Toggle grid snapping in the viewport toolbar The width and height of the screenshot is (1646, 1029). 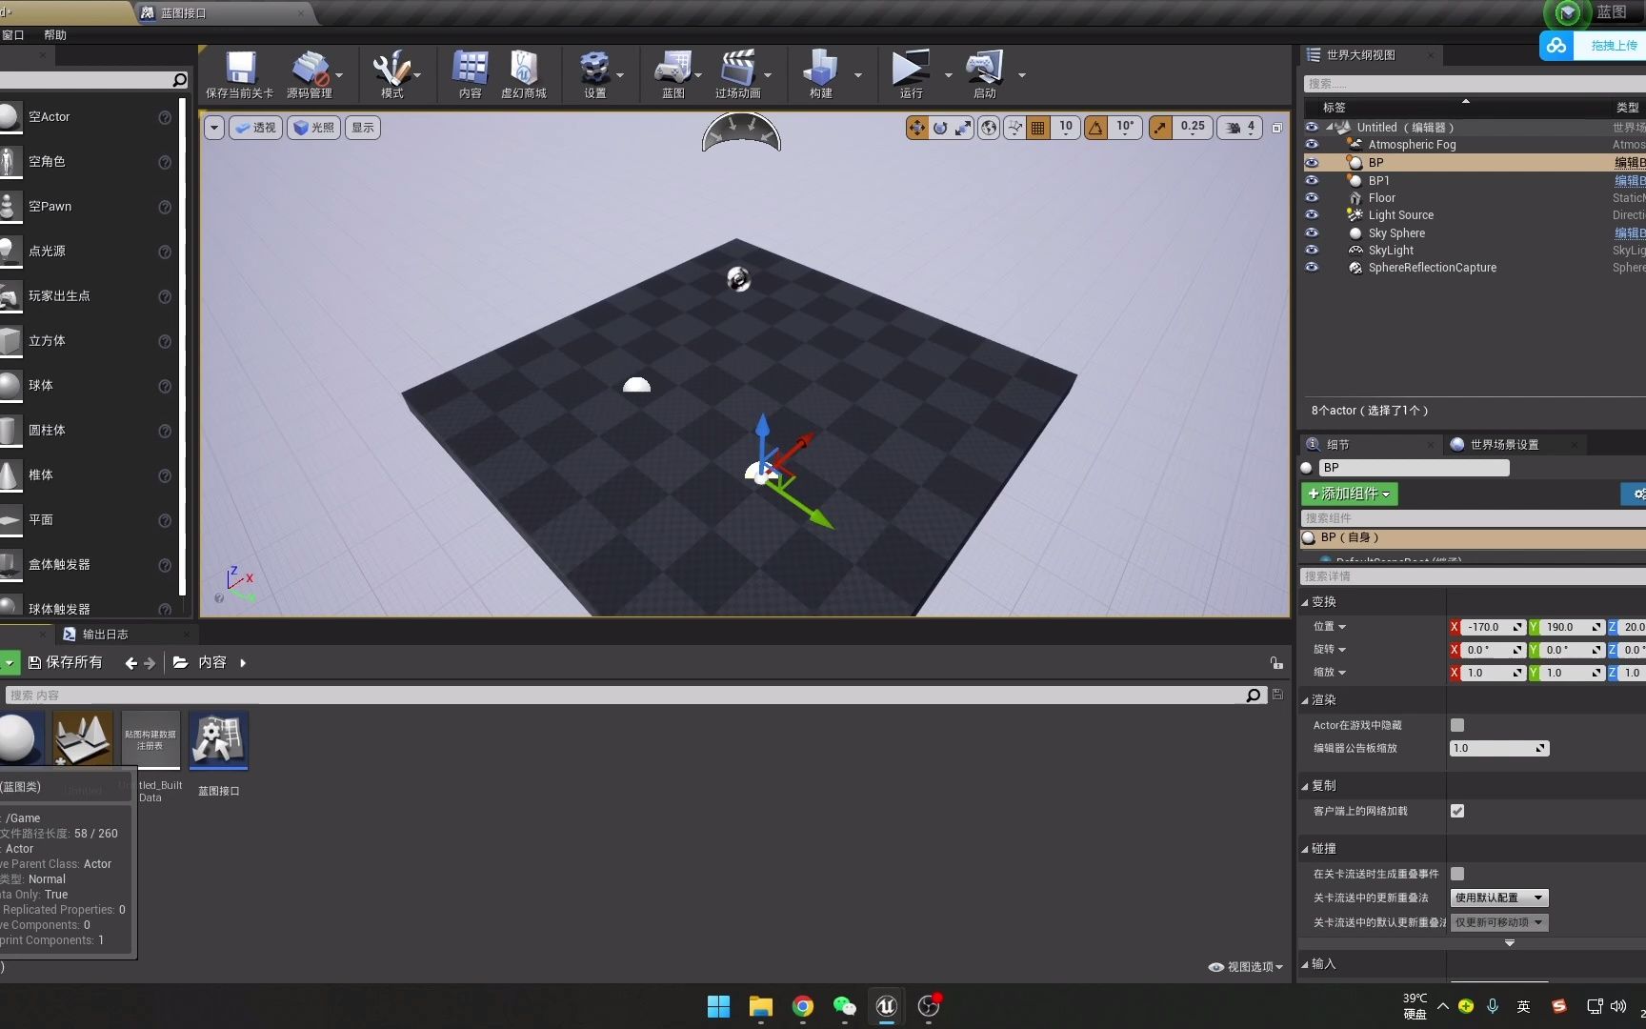pos(1038,128)
